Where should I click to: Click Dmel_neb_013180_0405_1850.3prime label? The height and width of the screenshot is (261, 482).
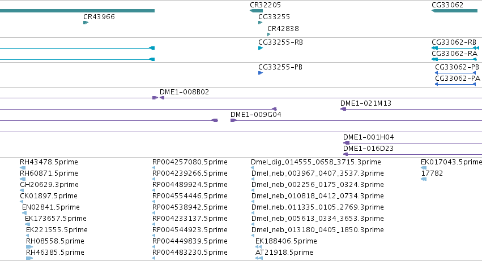[x=318, y=230]
